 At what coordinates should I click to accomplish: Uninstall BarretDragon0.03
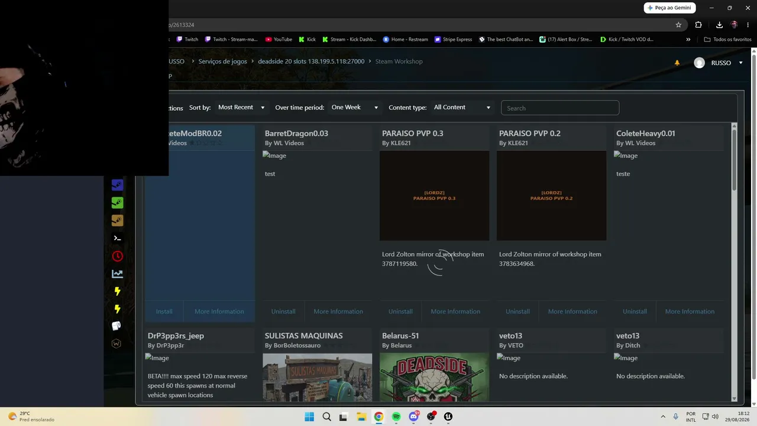point(283,311)
